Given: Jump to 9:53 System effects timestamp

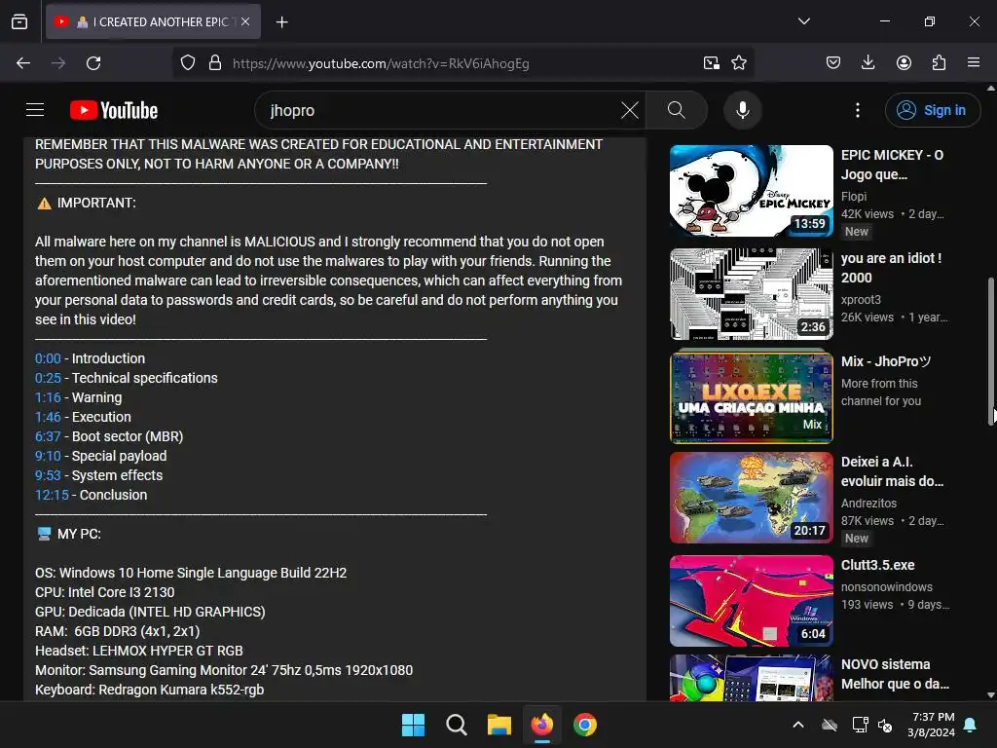Looking at the screenshot, I should 48,475.
